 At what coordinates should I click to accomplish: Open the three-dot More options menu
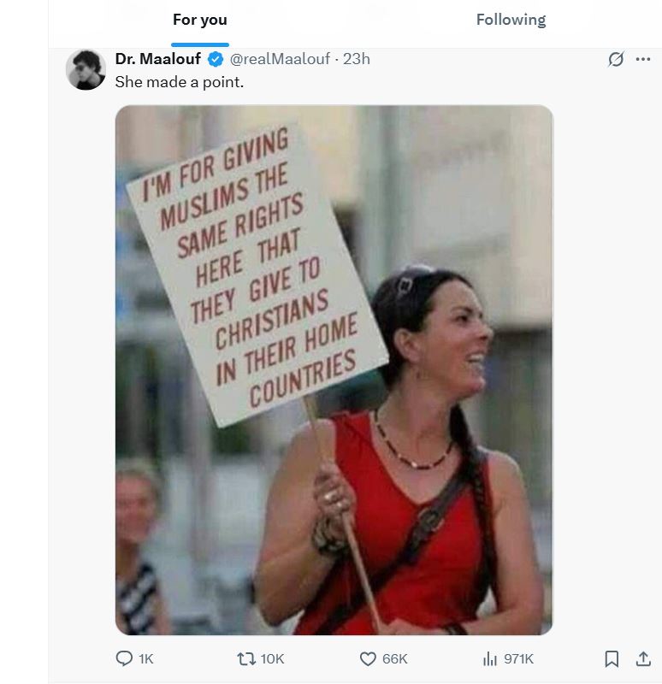[x=643, y=59]
